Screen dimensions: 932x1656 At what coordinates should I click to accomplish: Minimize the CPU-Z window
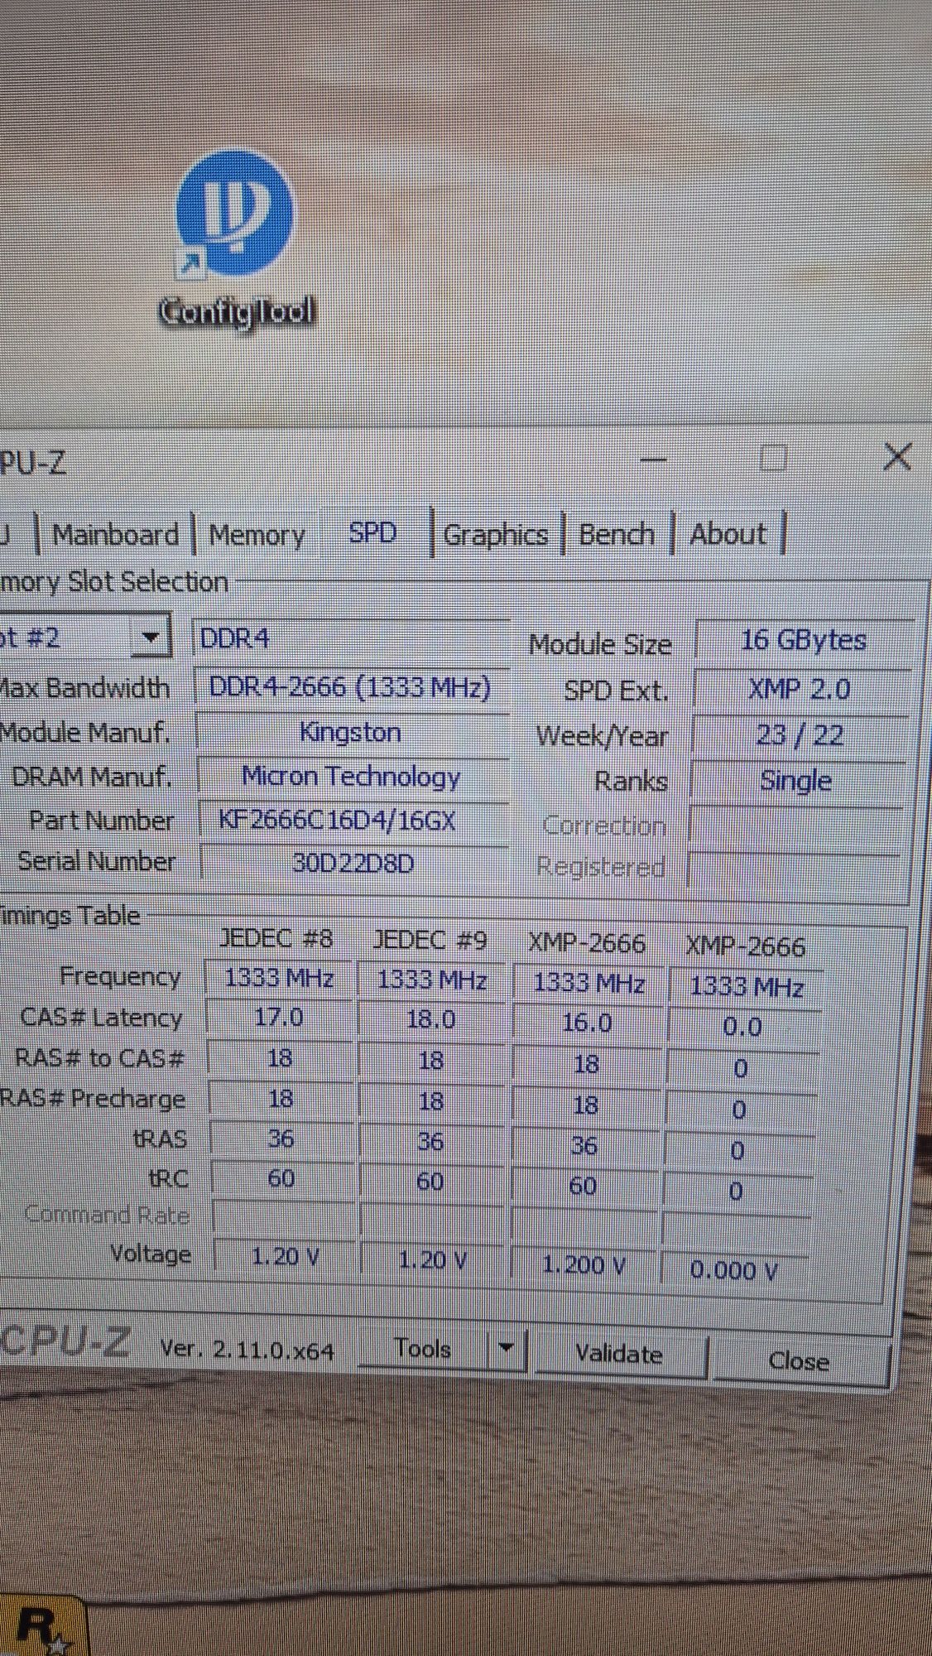(654, 458)
